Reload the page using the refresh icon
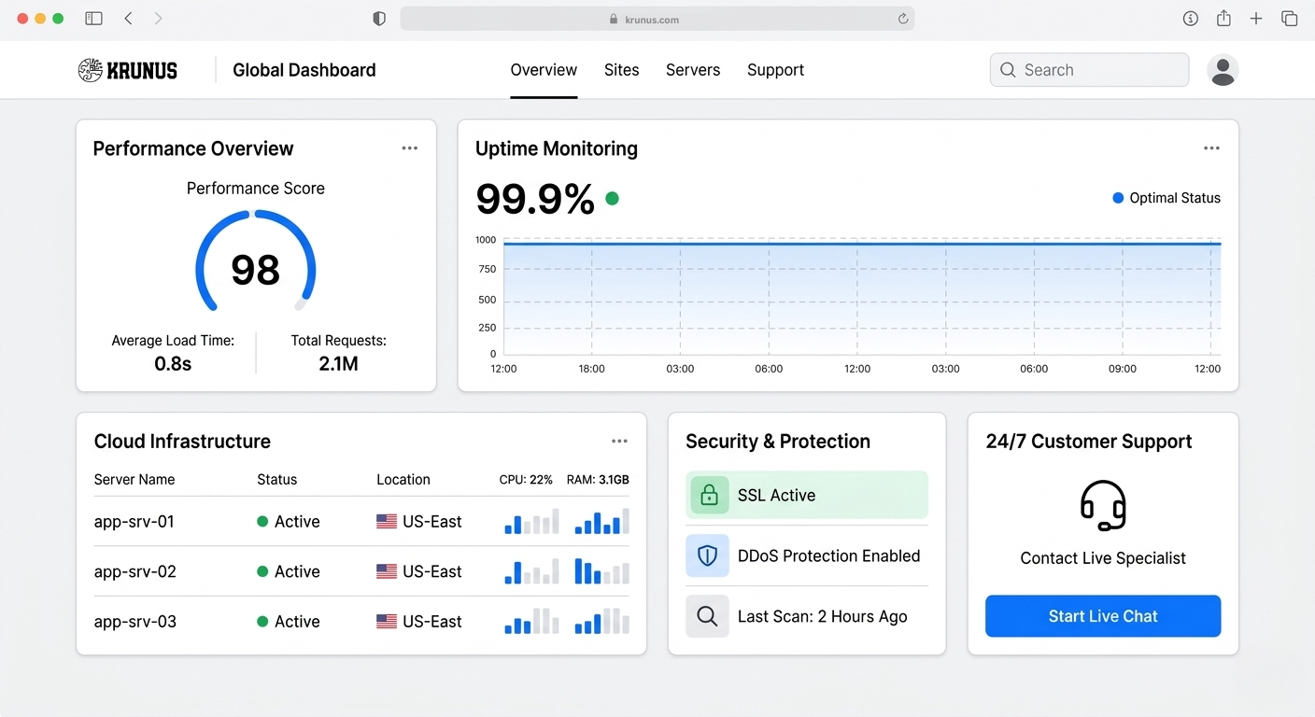The height and width of the screenshot is (717, 1315). (x=903, y=19)
